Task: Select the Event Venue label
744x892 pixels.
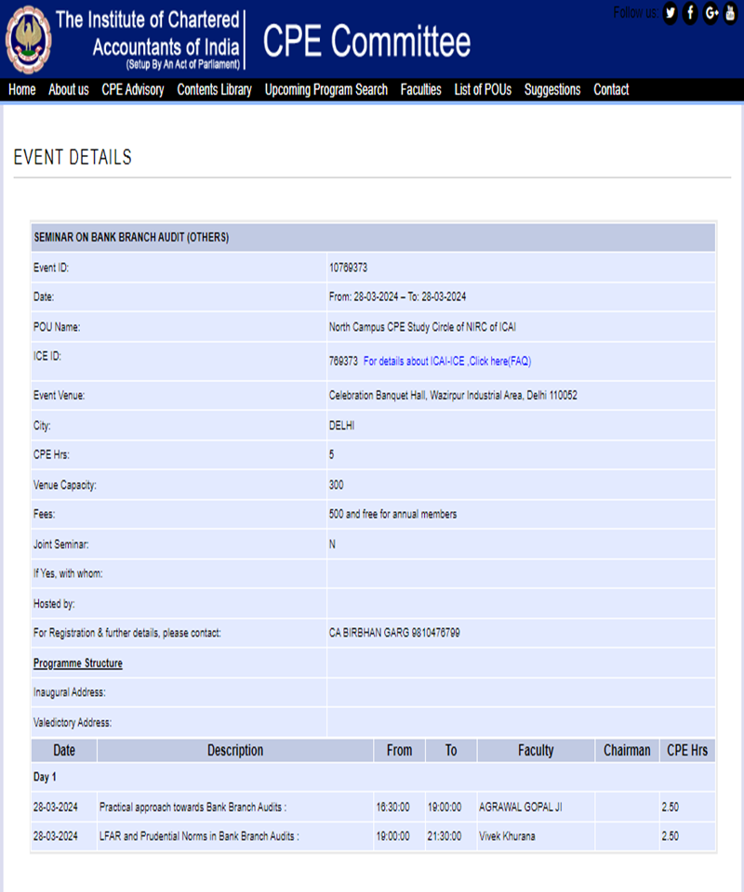Action: (x=60, y=396)
